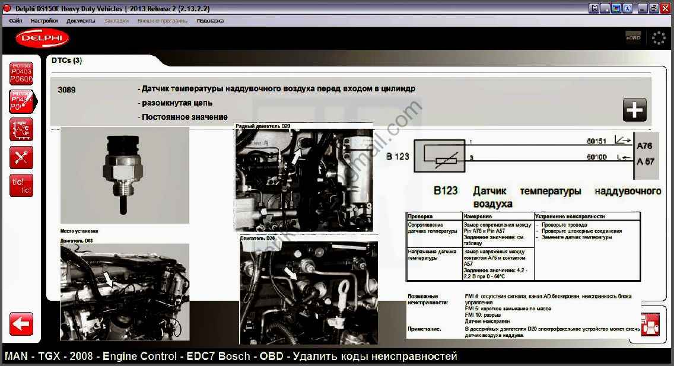674x366 pixels.
Task: Click the wrench and screwdriver adjustments icon
Action: [x=21, y=157]
